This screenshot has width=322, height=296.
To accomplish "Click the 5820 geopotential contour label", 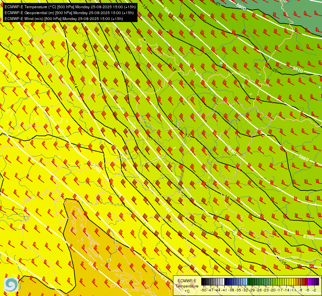I will pyautogui.click(x=22, y=267).
